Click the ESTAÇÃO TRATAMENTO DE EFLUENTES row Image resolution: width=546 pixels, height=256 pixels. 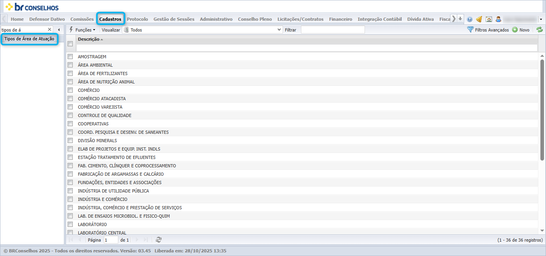pos(302,157)
